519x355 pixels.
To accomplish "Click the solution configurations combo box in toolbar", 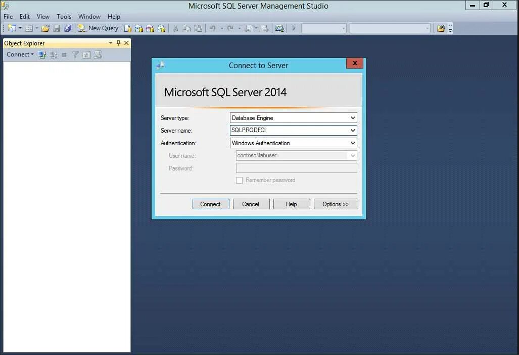I will (323, 28).
